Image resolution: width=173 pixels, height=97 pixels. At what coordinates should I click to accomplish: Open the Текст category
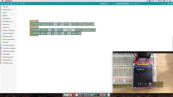[x=5, y=13]
